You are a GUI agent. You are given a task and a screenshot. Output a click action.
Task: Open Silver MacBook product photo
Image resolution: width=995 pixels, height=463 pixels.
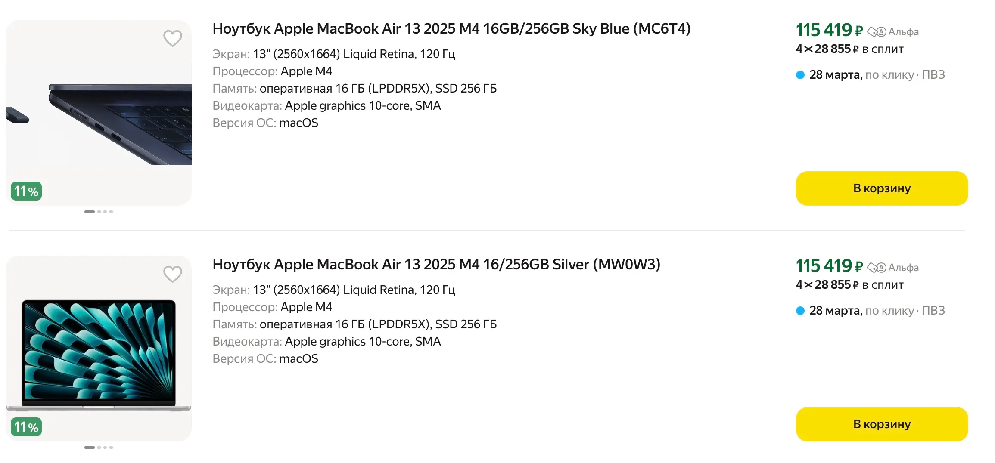(99, 353)
